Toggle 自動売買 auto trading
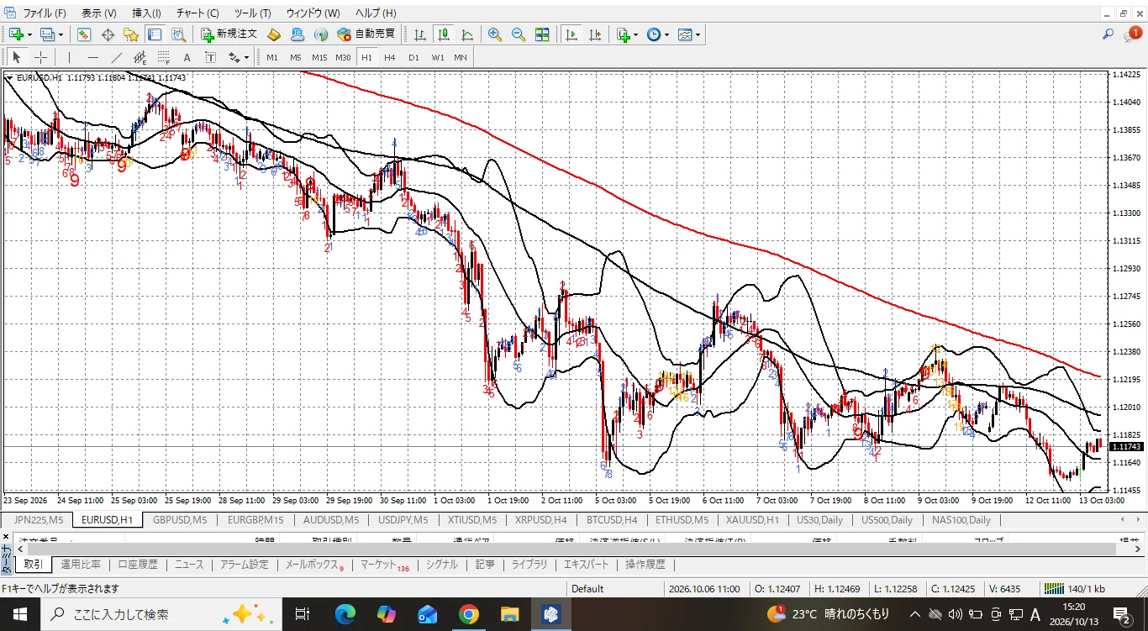Screen dimensions: 1148x631 click(366, 34)
